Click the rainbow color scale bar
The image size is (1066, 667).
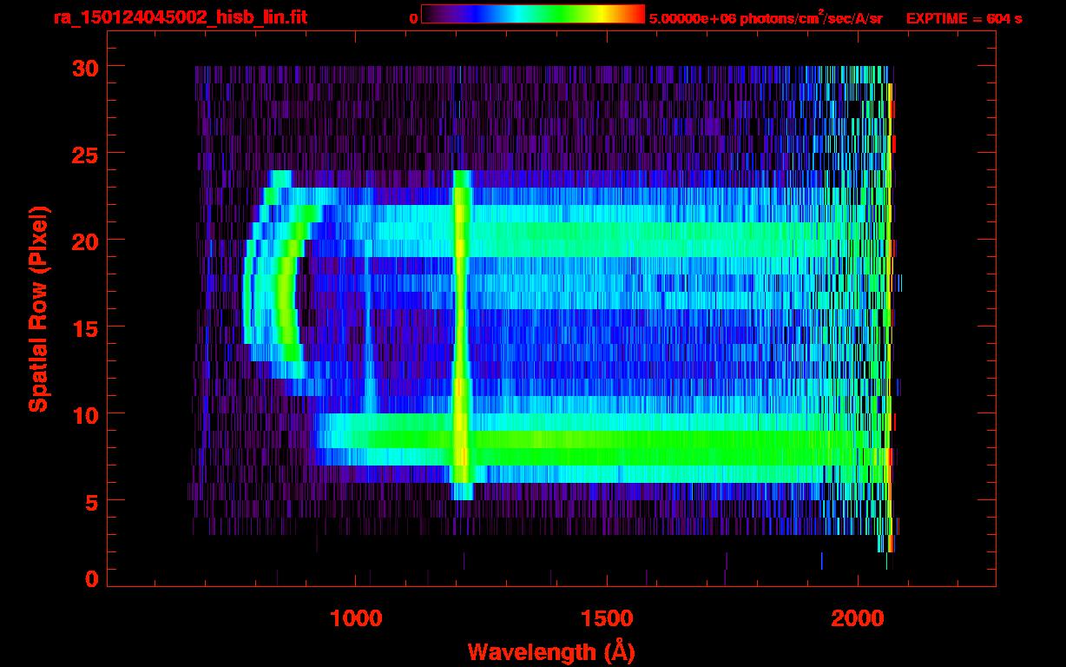(x=533, y=14)
